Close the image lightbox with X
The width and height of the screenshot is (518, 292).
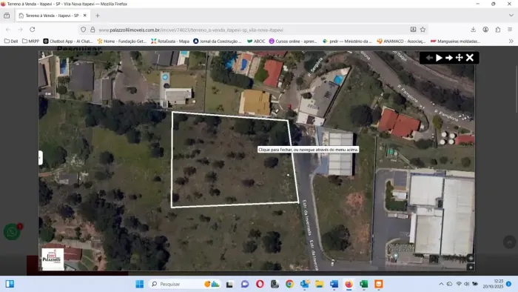pyautogui.click(x=470, y=58)
